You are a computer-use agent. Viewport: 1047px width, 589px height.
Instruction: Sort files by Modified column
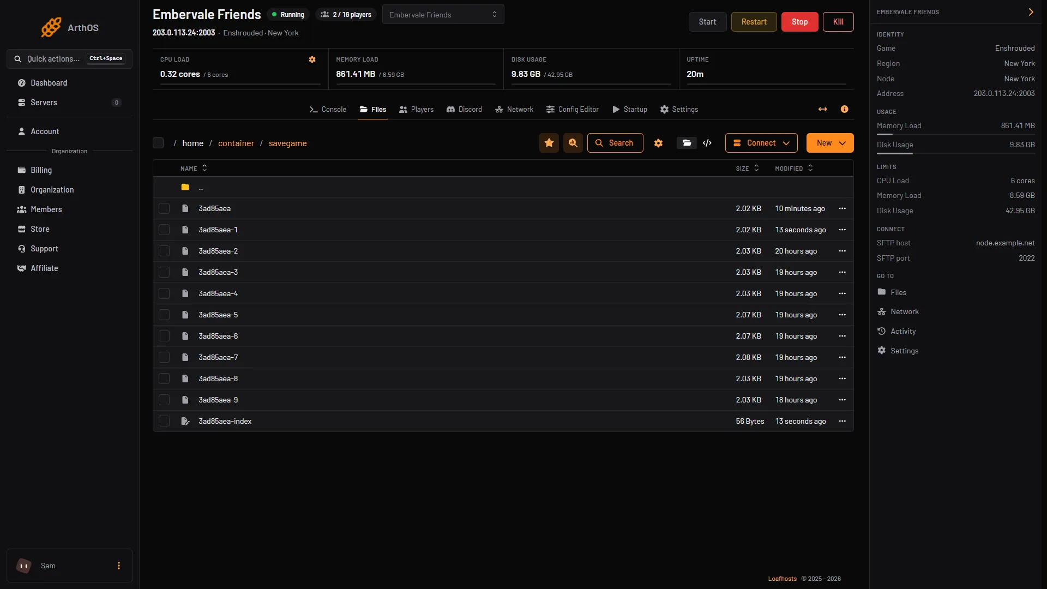pyautogui.click(x=794, y=169)
